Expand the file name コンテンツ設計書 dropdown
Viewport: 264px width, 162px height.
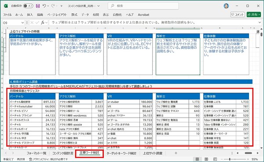pos(99,6)
